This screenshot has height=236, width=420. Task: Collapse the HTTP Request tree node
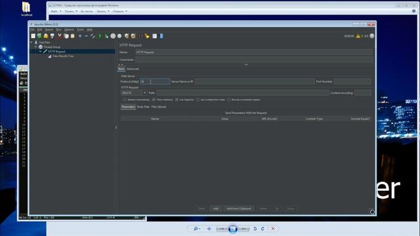[41, 51]
